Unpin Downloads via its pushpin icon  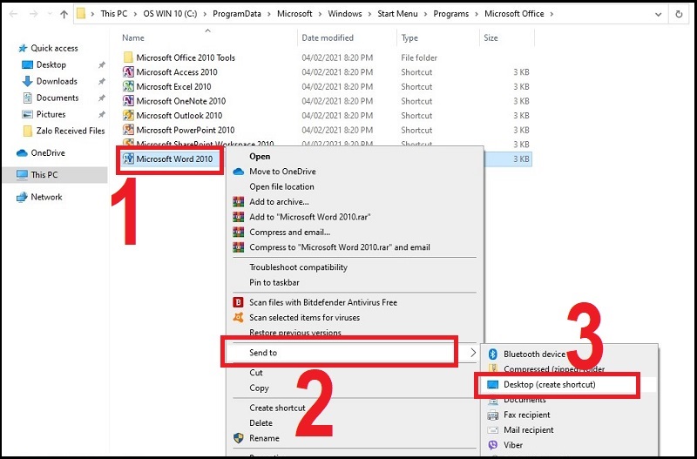pos(102,82)
